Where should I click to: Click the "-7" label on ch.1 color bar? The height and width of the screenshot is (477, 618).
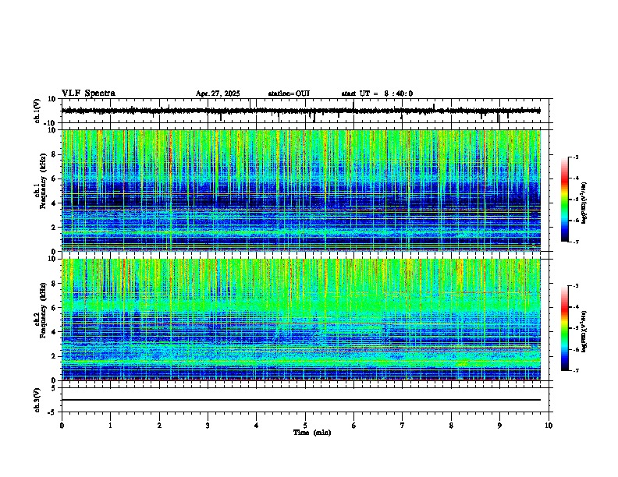[575, 242]
